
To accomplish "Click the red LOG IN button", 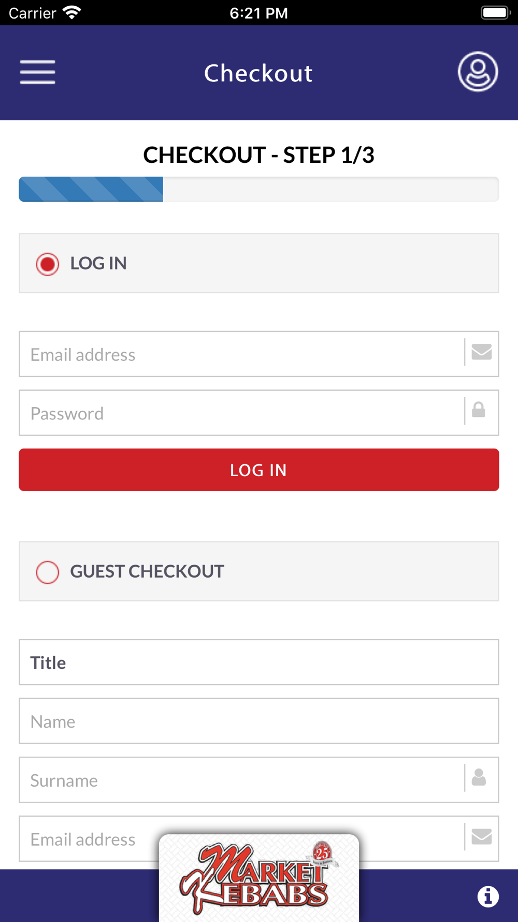I will (x=259, y=470).
